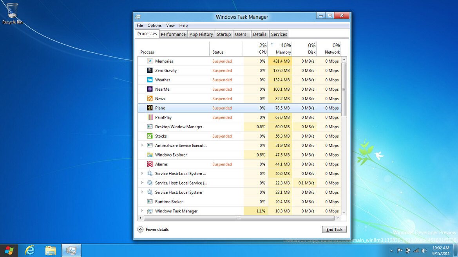458x257 pixels.
Task: Click the taskbar clock showing 10:02 AM
Action: 441,251
